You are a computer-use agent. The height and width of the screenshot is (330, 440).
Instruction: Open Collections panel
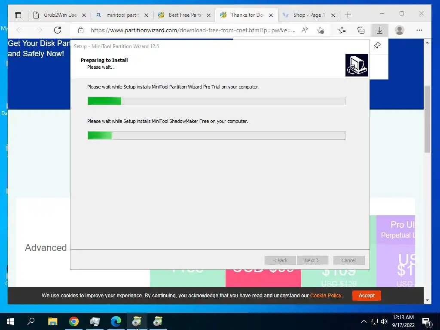click(x=361, y=30)
